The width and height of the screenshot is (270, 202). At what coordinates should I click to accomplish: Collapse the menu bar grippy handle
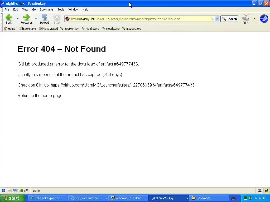[x=1, y=9]
